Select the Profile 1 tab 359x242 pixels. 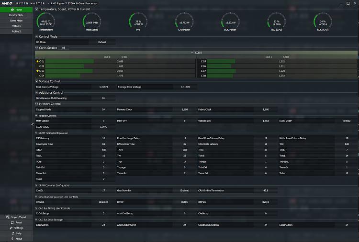tap(16, 26)
